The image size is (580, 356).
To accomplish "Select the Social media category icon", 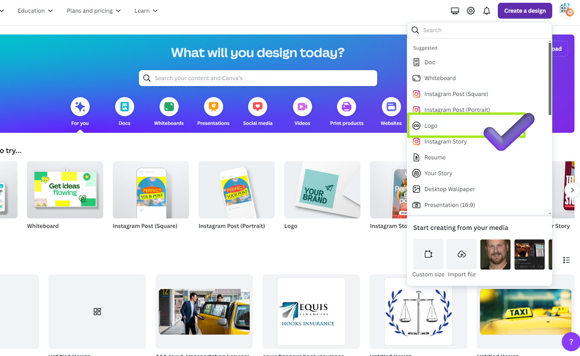I will (258, 107).
